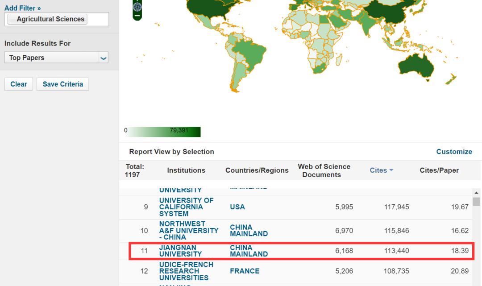The width and height of the screenshot is (482, 286).
Task: Click Northwest A&F University - China link
Action: (x=188, y=230)
